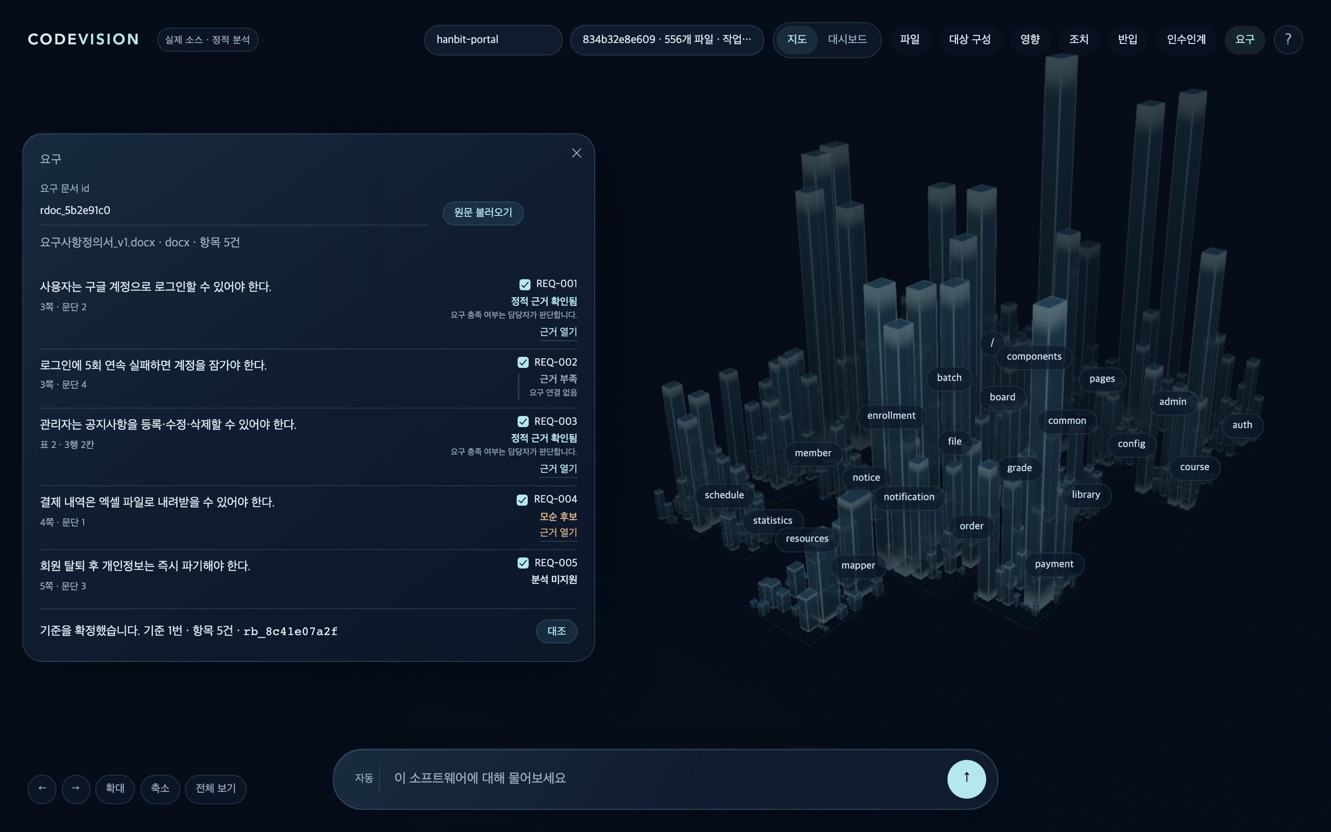Select the 지도 view toggle

(x=796, y=40)
